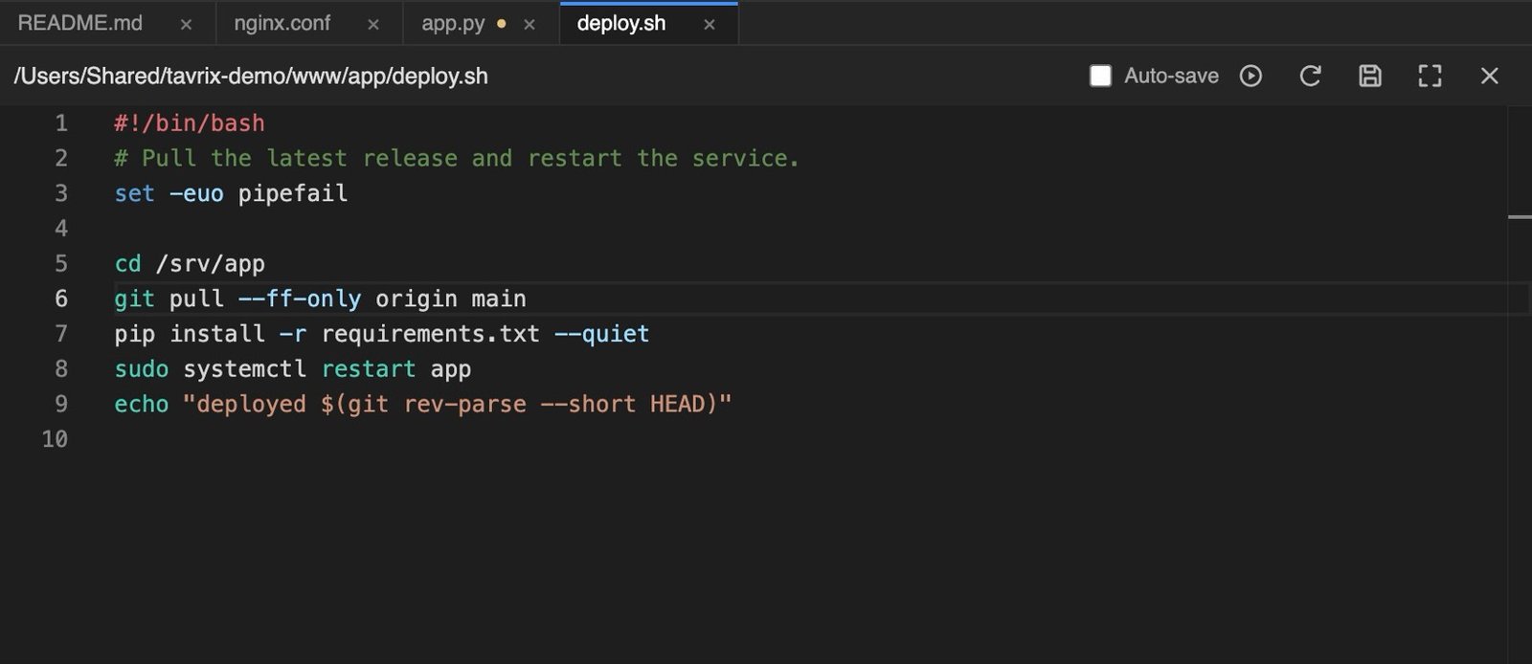Click the Auto-save label
Screen dimensions: 1532x664
(x=1171, y=76)
